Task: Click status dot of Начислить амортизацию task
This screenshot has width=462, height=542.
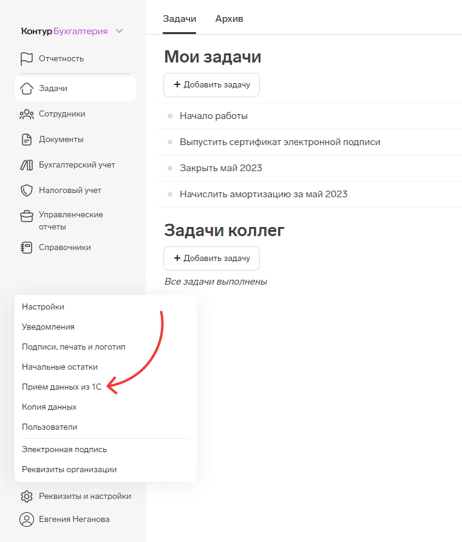Action: pos(170,194)
